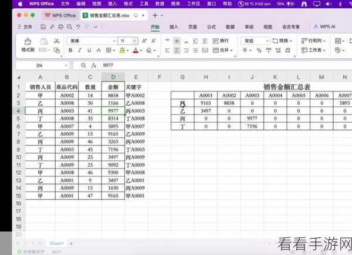Toggle bottom vertical alignment
The image size is (352, 255).
pos(186,41)
